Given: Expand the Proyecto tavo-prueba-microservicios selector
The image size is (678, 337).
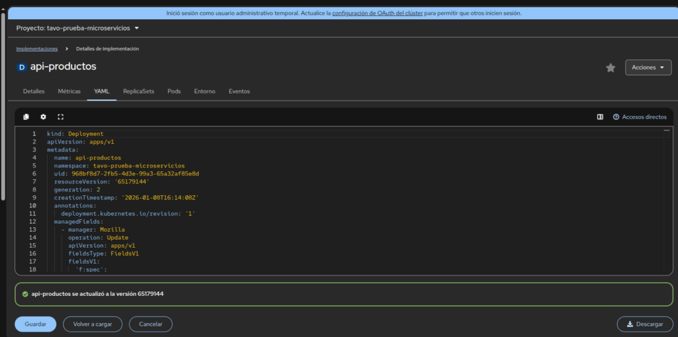Looking at the screenshot, I should (78, 28).
